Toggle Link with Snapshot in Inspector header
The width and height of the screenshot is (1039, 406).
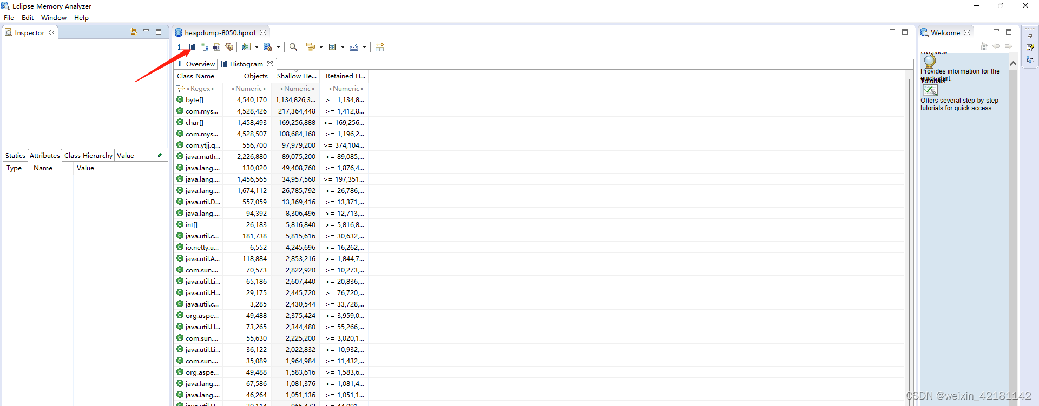pyautogui.click(x=134, y=32)
